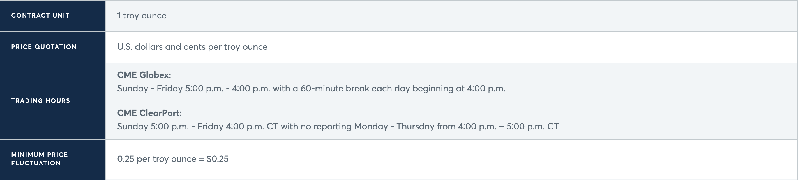Click "Sunday 5:00 p.m." in ClearPort hours
The height and width of the screenshot is (180, 798).
point(153,127)
